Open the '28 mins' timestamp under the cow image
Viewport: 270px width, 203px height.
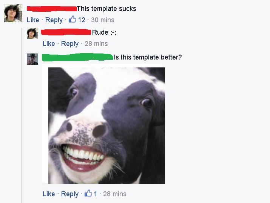click(115, 194)
